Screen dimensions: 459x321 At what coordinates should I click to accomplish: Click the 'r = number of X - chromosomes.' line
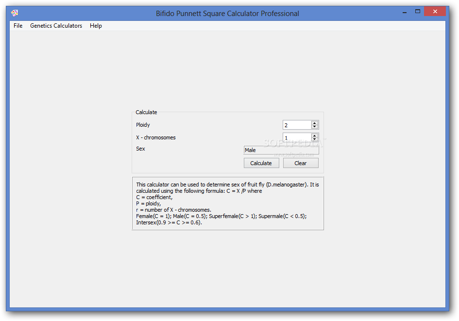point(173,210)
